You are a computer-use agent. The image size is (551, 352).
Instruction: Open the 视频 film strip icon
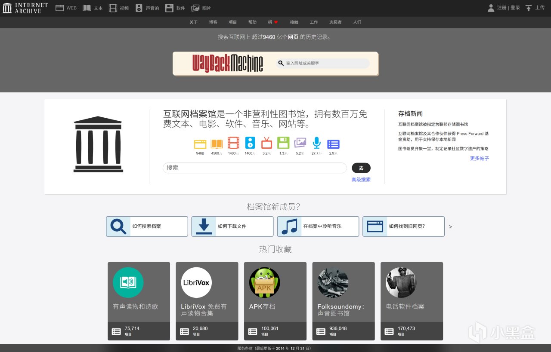coord(113,8)
